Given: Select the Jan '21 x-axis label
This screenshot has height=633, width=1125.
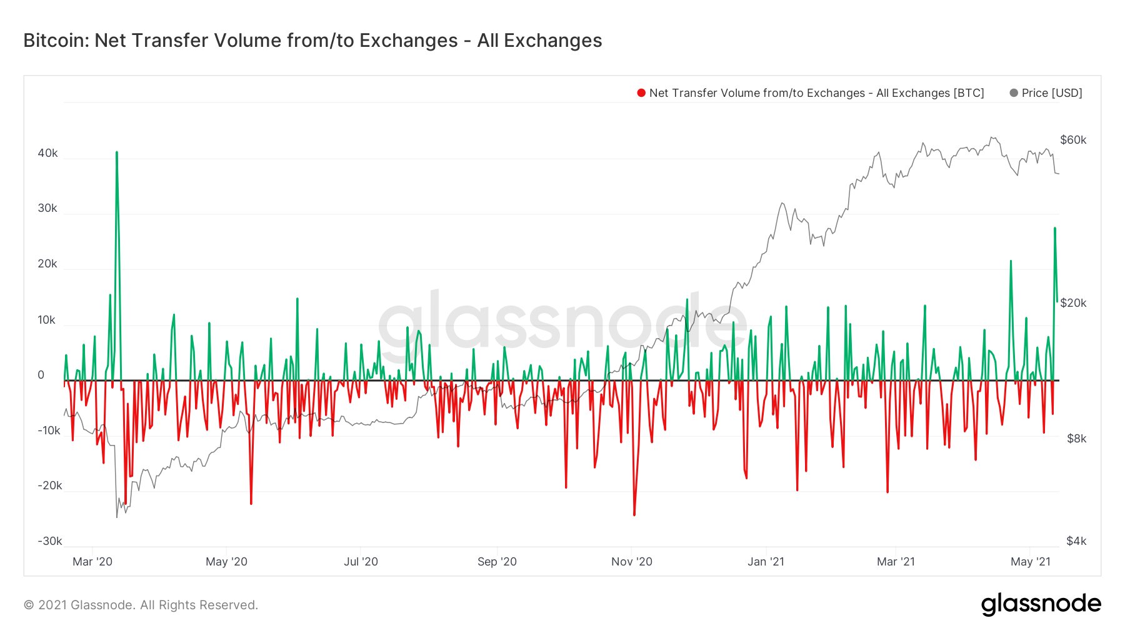Looking at the screenshot, I should point(766,561).
